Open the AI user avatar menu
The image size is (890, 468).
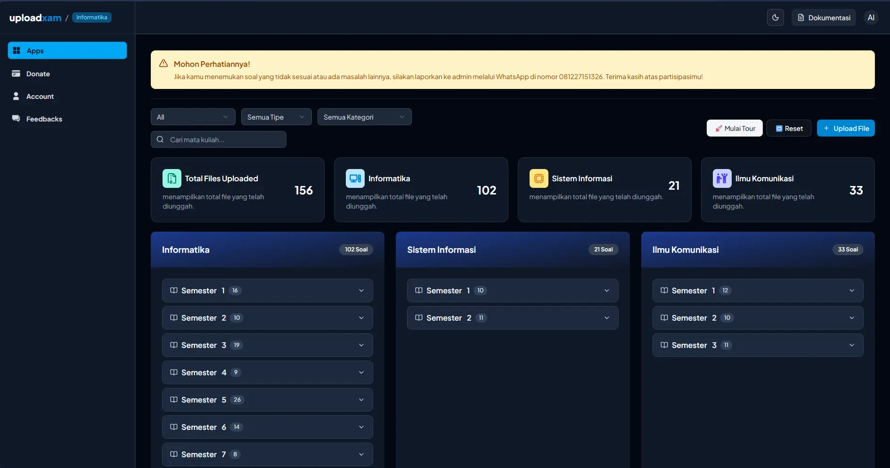pyautogui.click(x=871, y=18)
